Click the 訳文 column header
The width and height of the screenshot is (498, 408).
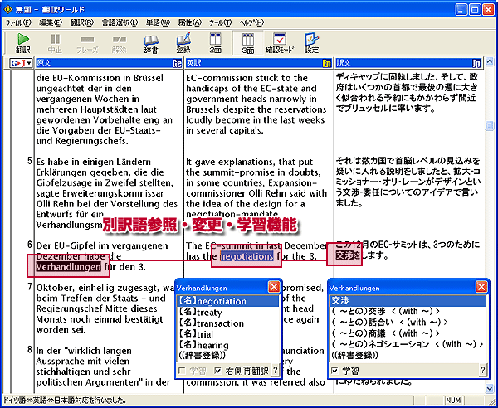click(408, 63)
